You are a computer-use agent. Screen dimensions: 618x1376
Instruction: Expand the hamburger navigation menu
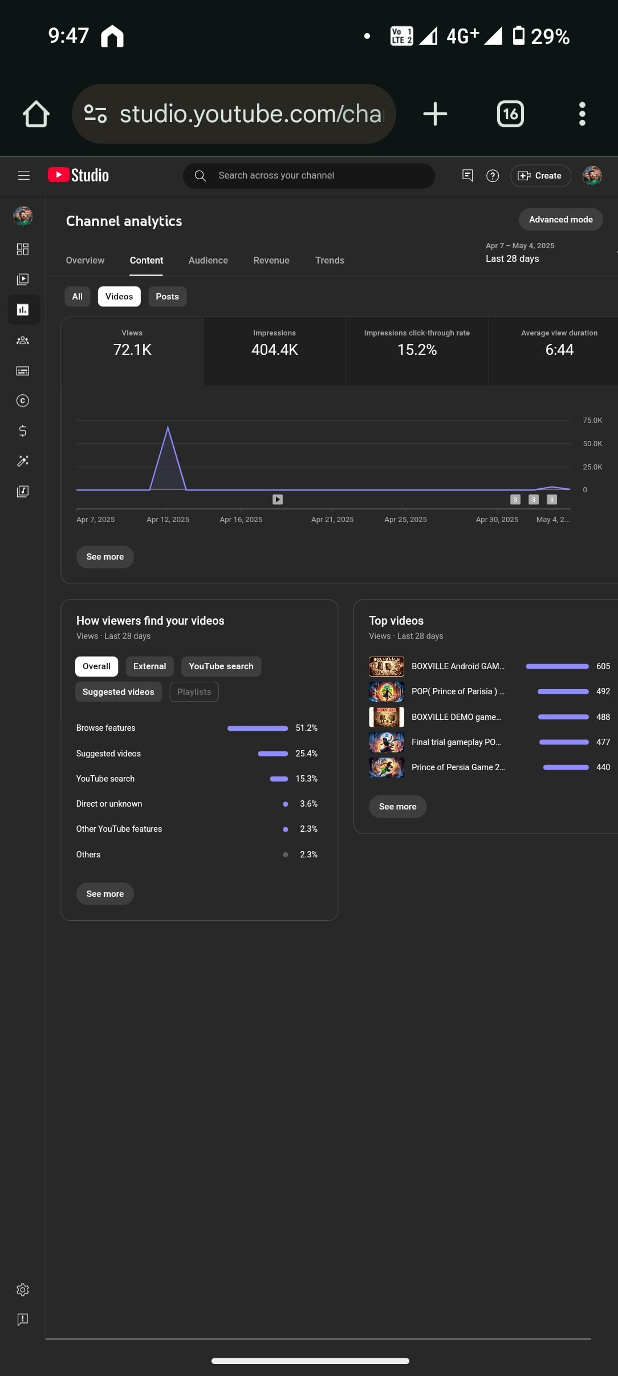24,176
